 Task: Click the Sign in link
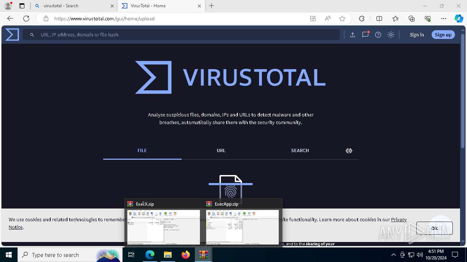(417, 35)
